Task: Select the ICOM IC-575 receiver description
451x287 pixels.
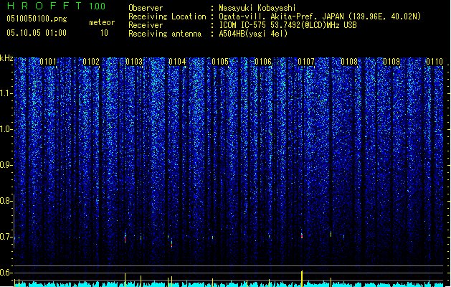Action: click(x=288, y=25)
